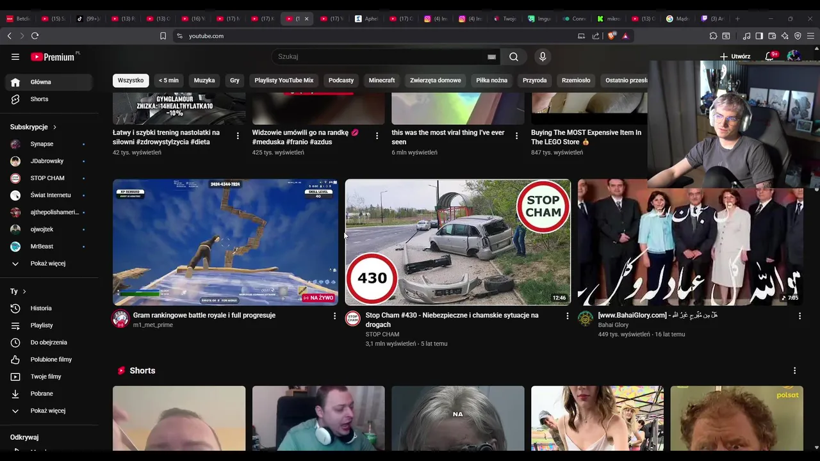Bookmark this page icon
This screenshot has height=461, width=820.
click(163, 36)
